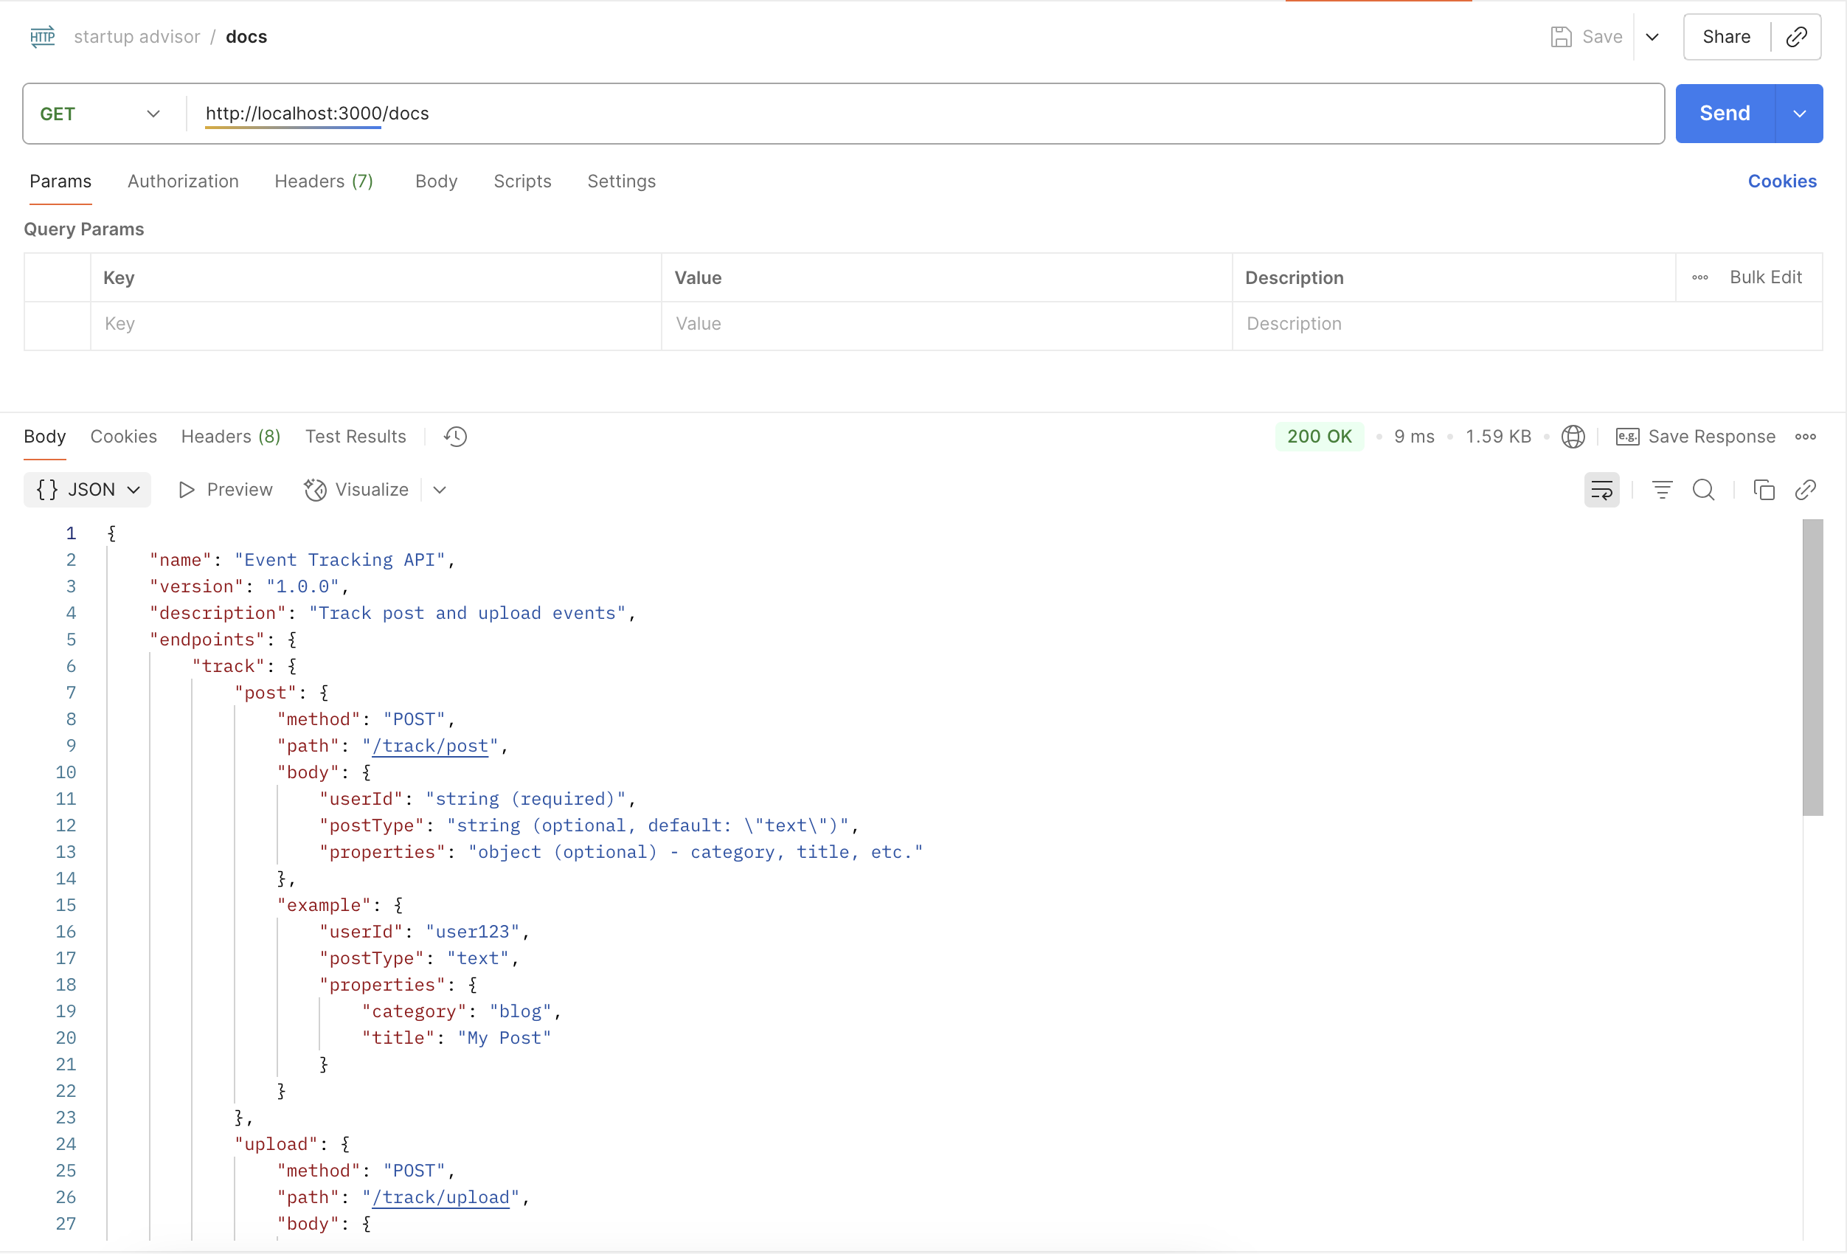Expand the Send button dropdown arrow
The width and height of the screenshot is (1847, 1254).
click(1799, 114)
